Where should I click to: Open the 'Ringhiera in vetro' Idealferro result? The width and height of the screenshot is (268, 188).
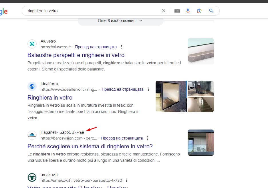(x=50, y=98)
